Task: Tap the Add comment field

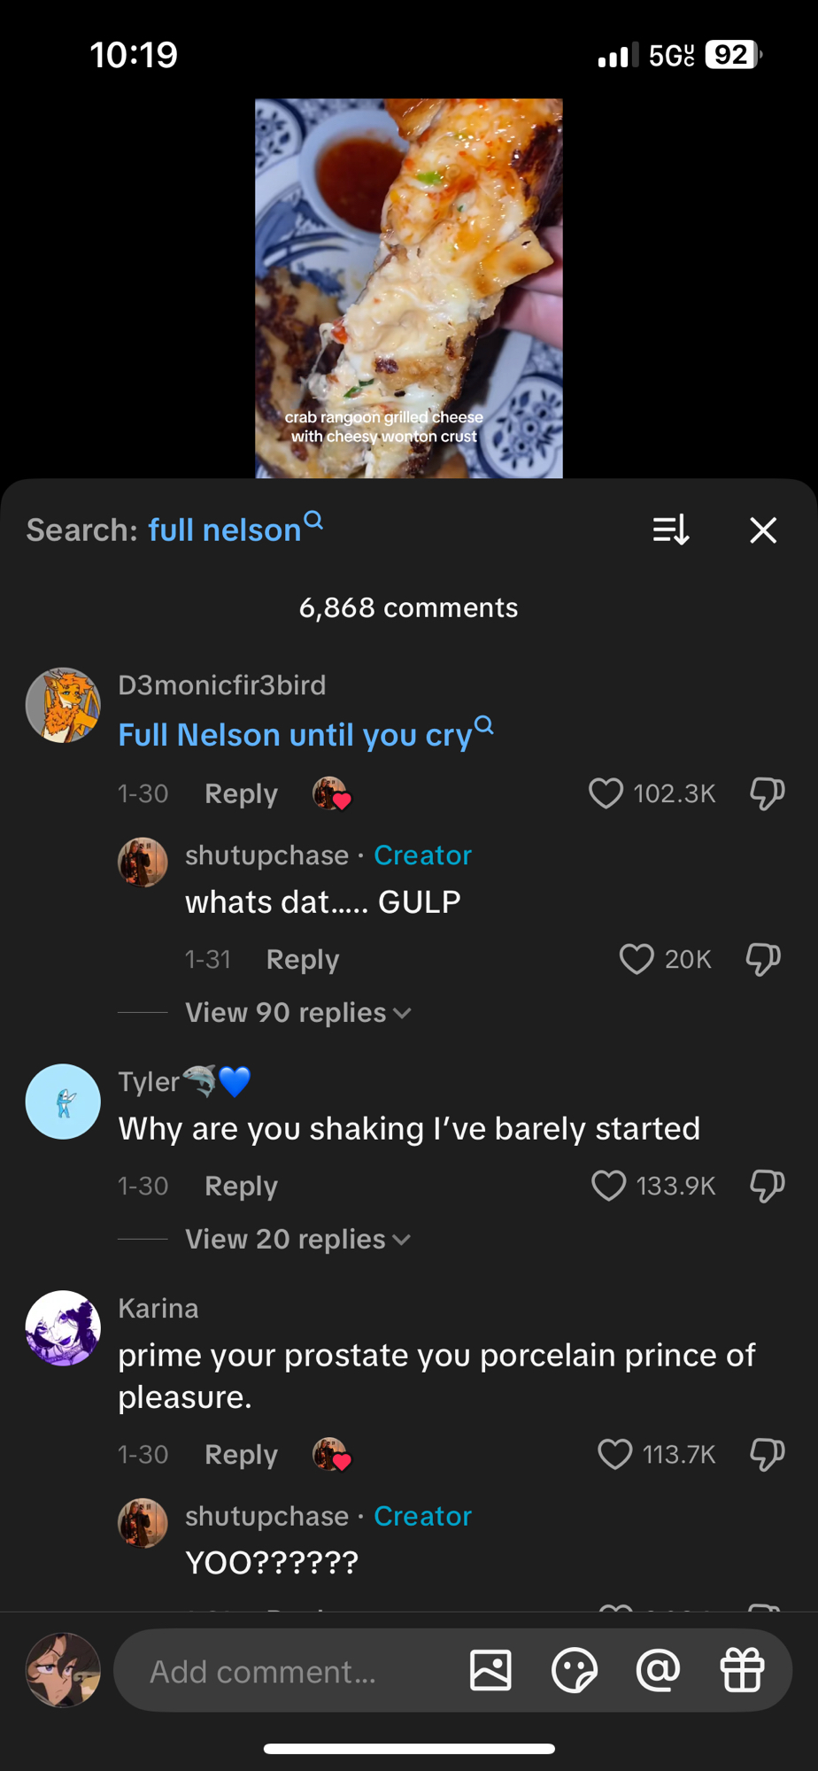Action: [x=283, y=1671]
